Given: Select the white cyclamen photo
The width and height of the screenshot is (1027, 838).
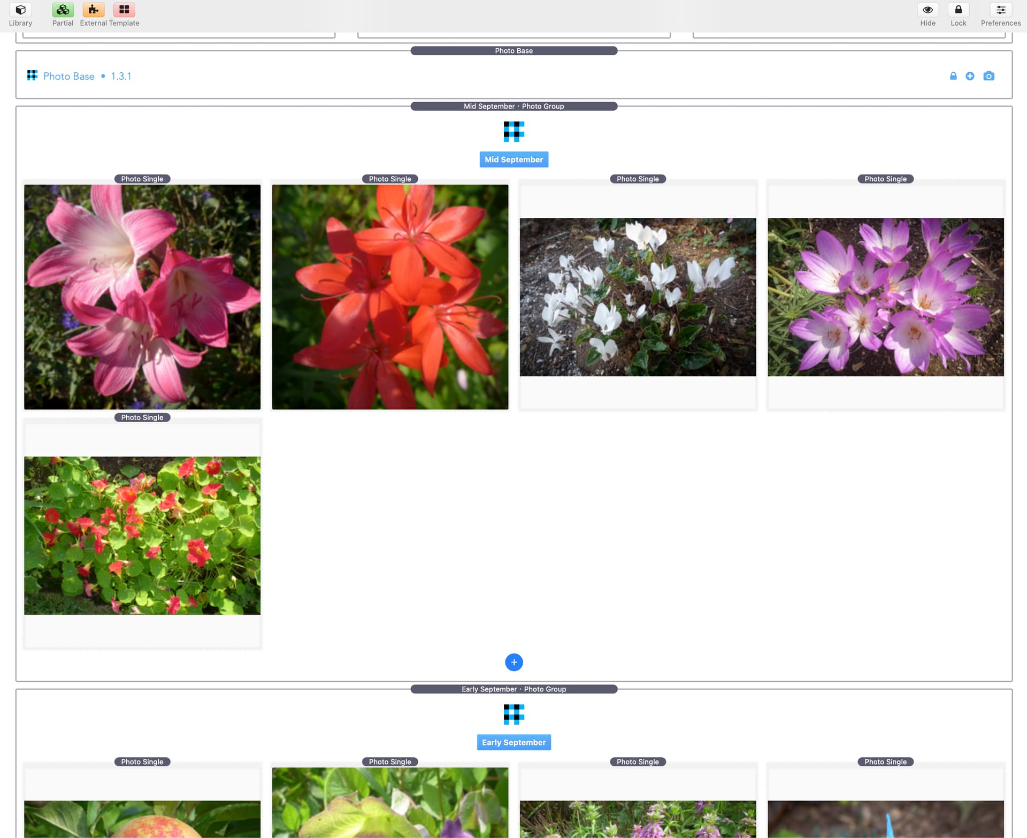Looking at the screenshot, I should pos(638,297).
